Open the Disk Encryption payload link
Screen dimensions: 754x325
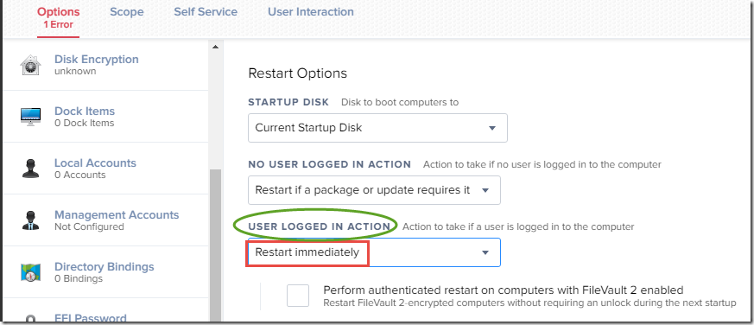point(96,60)
